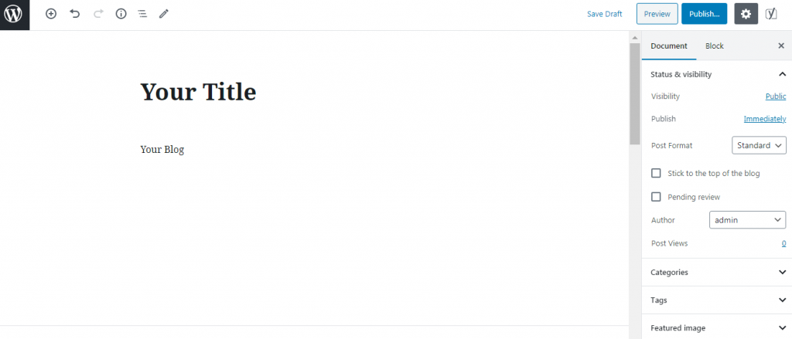Add a new block with plus icon
This screenshot has width=792, height=339.
51,14
